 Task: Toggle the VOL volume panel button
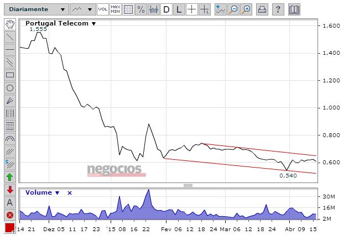[x=103, y=9]
